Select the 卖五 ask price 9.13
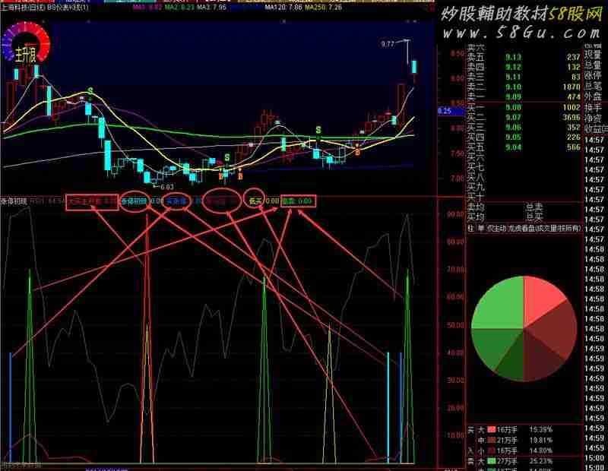 pos(513,58)
